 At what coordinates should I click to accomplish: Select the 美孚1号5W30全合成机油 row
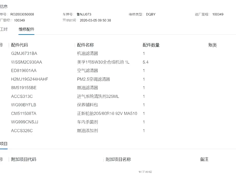[118, 62]
